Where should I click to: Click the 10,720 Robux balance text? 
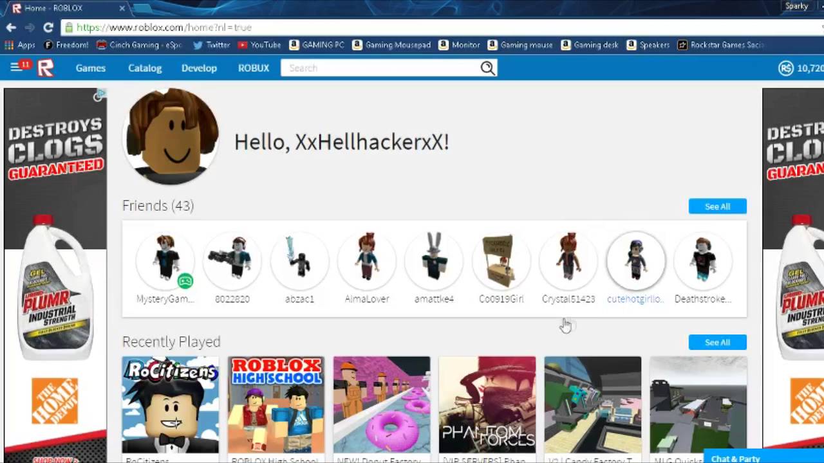point(810,68)
